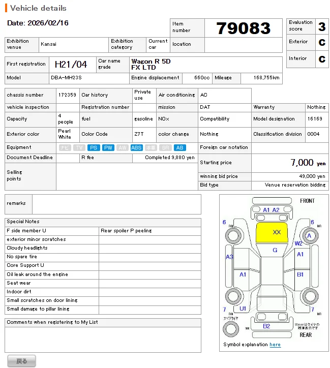This screenshot has height=368, width=330.
Task: Click the Cloudy headlights note
Action: [27, 248]
